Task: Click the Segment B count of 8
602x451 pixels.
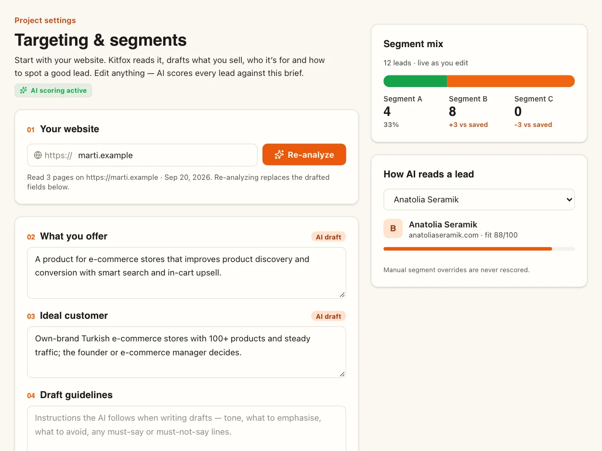Action: click(x=453, y=112)
